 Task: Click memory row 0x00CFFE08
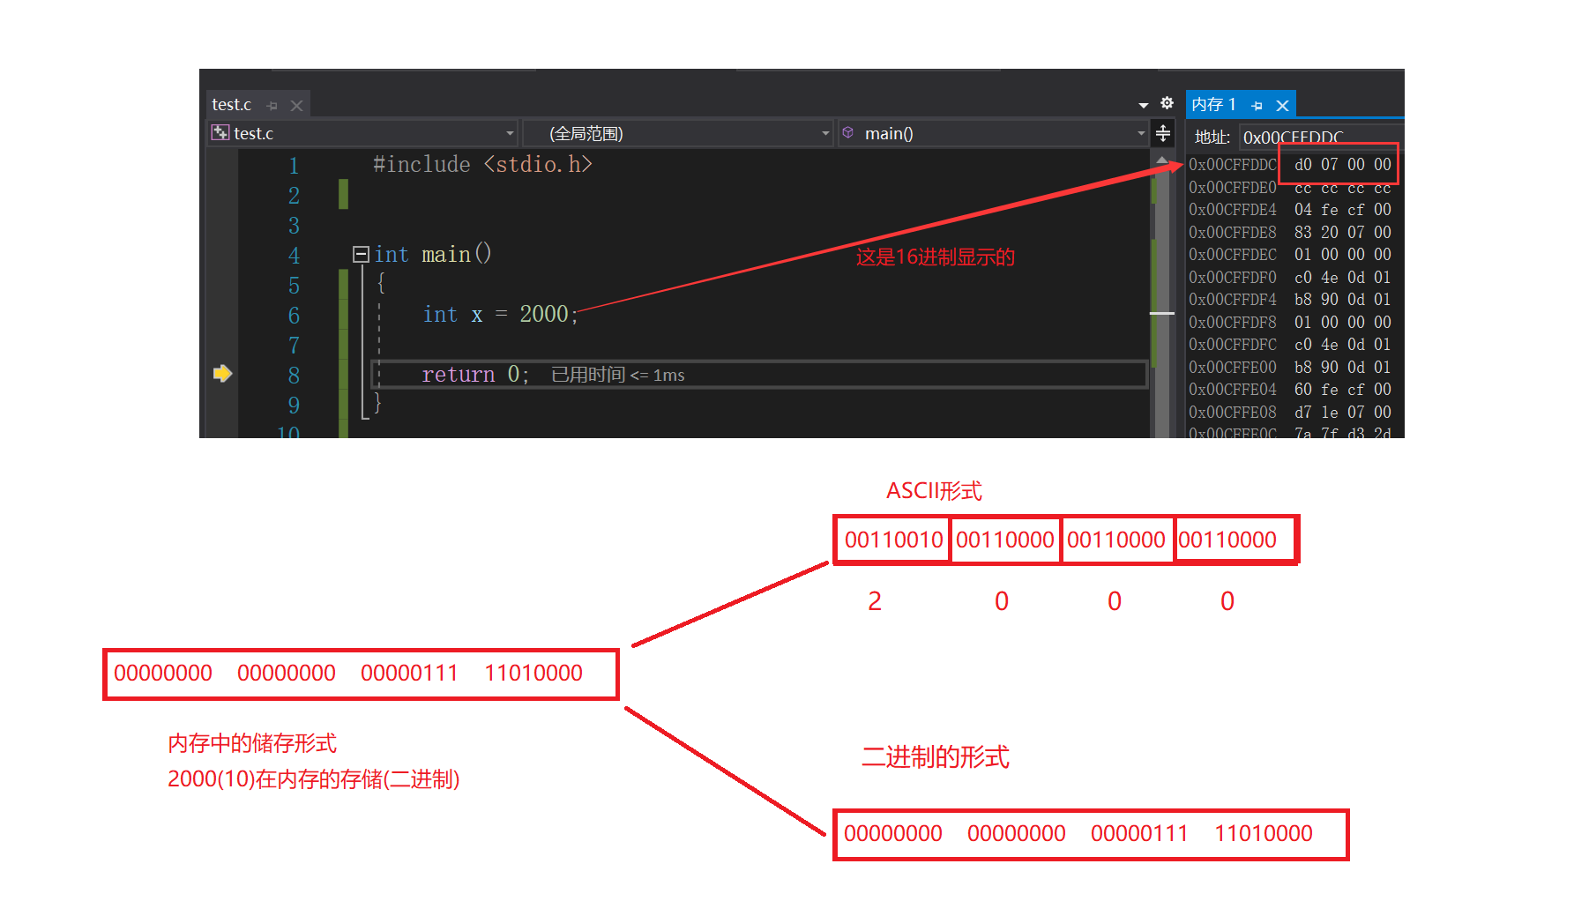pyautogui.click(x=1290, y=413)
